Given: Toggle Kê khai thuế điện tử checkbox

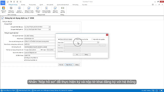Looking at the screenshot, I should pyautogui.click(x=25, y=60).
